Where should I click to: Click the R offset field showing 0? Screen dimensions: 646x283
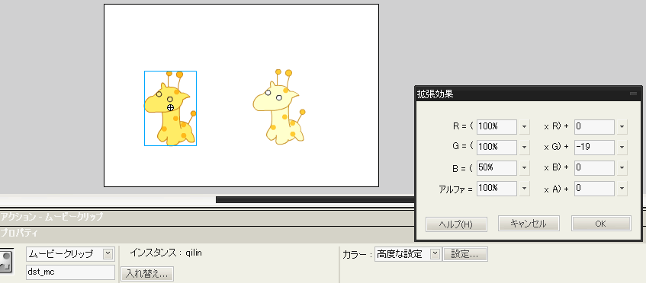point(594,127)
